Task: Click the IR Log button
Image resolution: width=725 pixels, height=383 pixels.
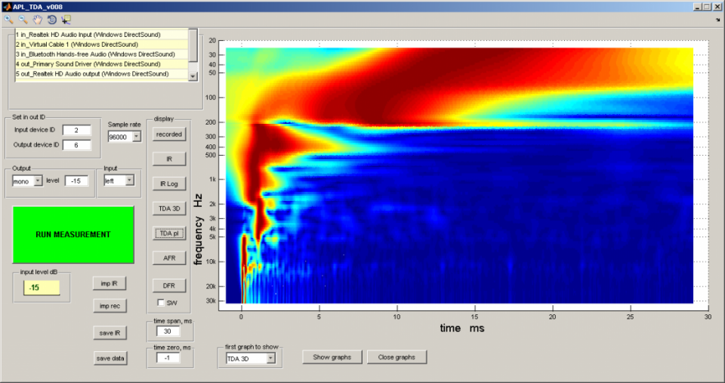Action: (x=169, y=184)
